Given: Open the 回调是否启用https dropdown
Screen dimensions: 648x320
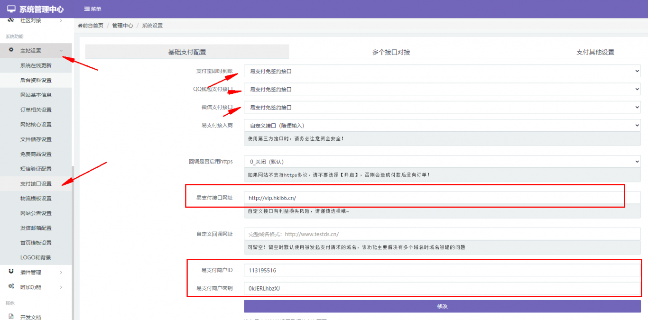Looking at the screenshot, I should [442, 162].
